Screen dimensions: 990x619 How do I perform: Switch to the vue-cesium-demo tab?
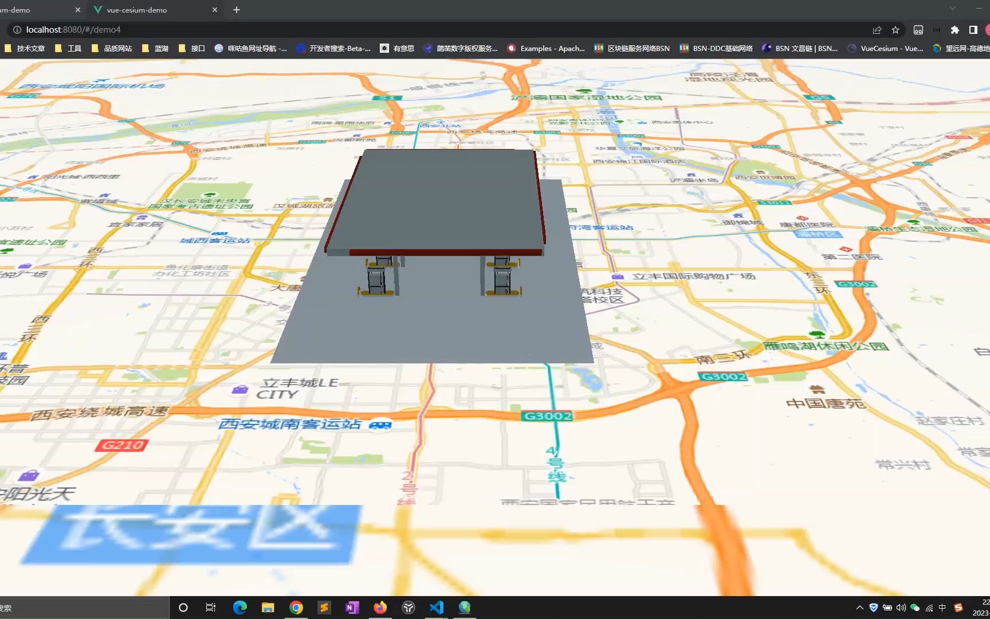[x=137, y=9]
